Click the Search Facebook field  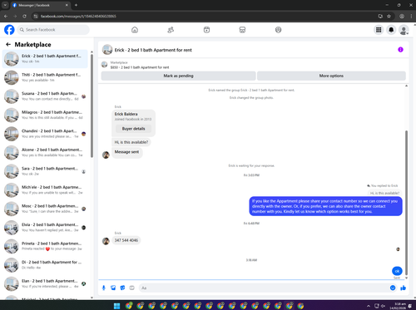pos(53,30)
